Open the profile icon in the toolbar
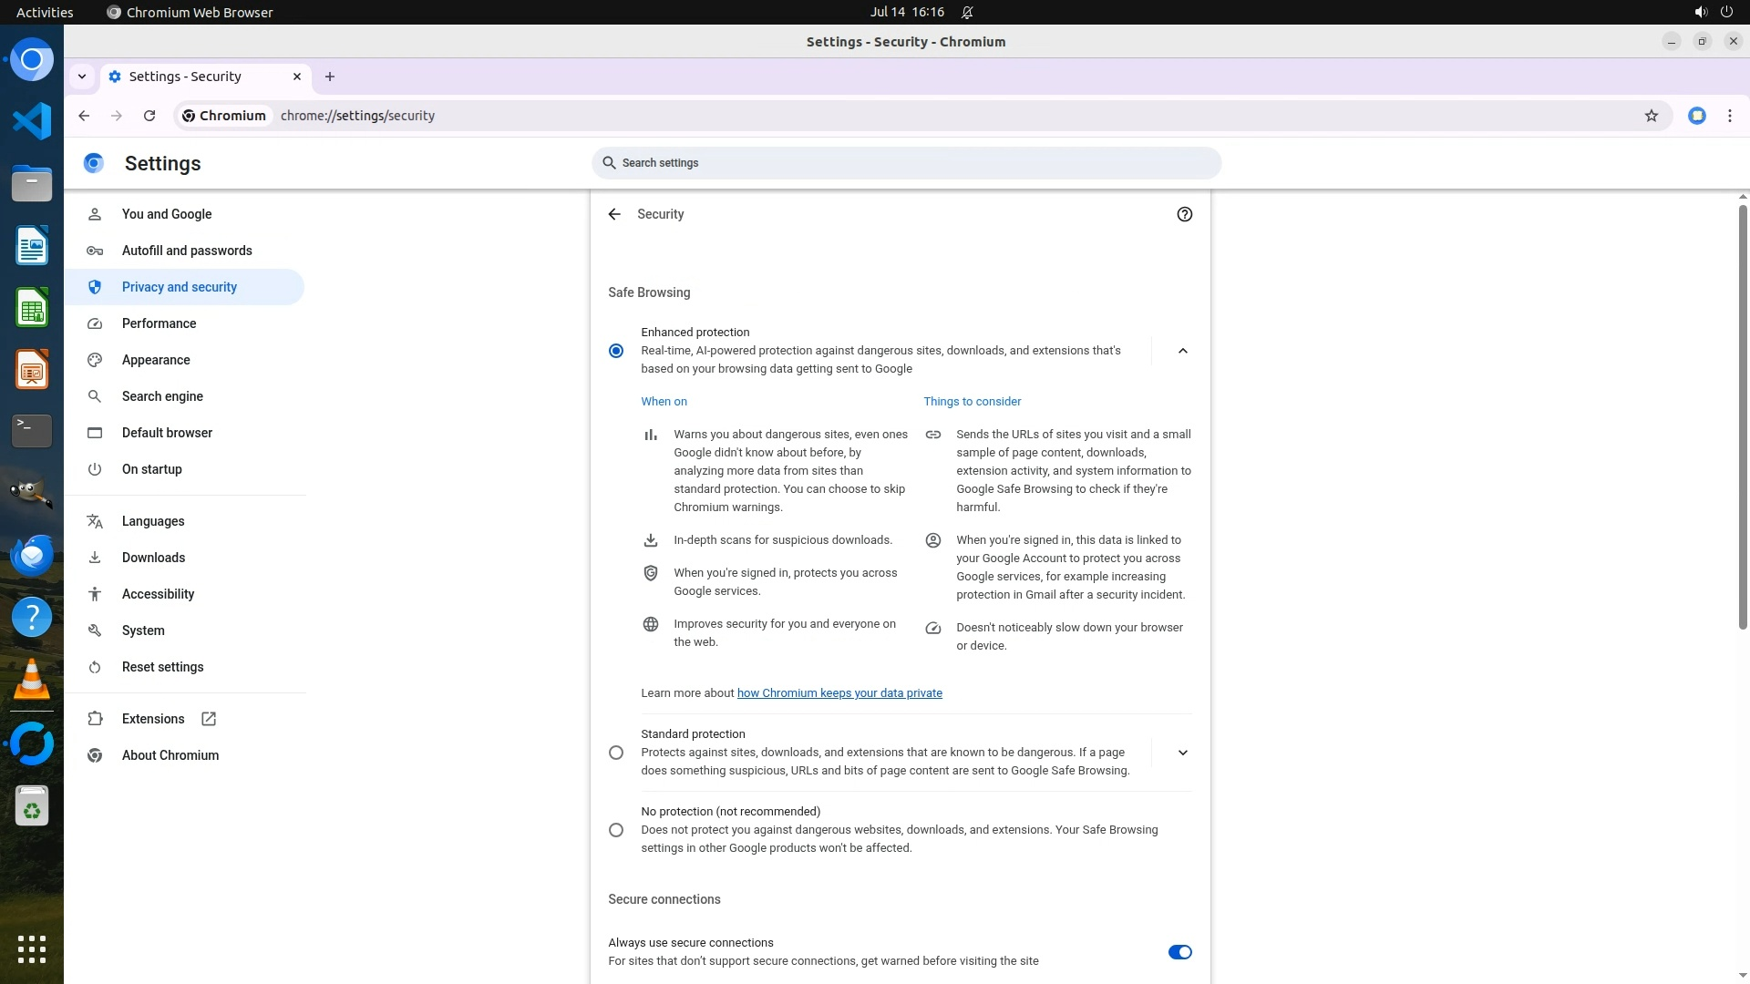1750x984 pixels. [x=1696, y=116]
